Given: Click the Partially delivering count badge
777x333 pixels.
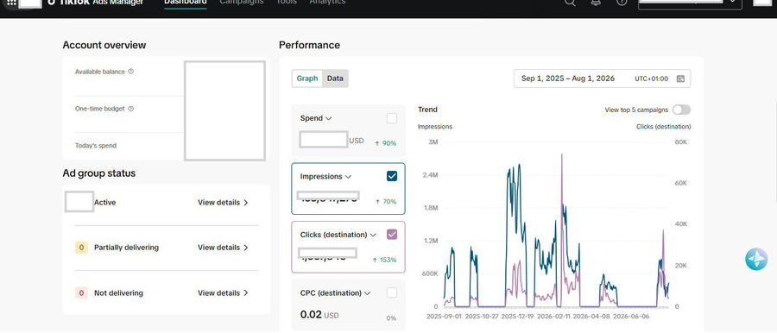Looking at the screenshot, I should [81, 248].
